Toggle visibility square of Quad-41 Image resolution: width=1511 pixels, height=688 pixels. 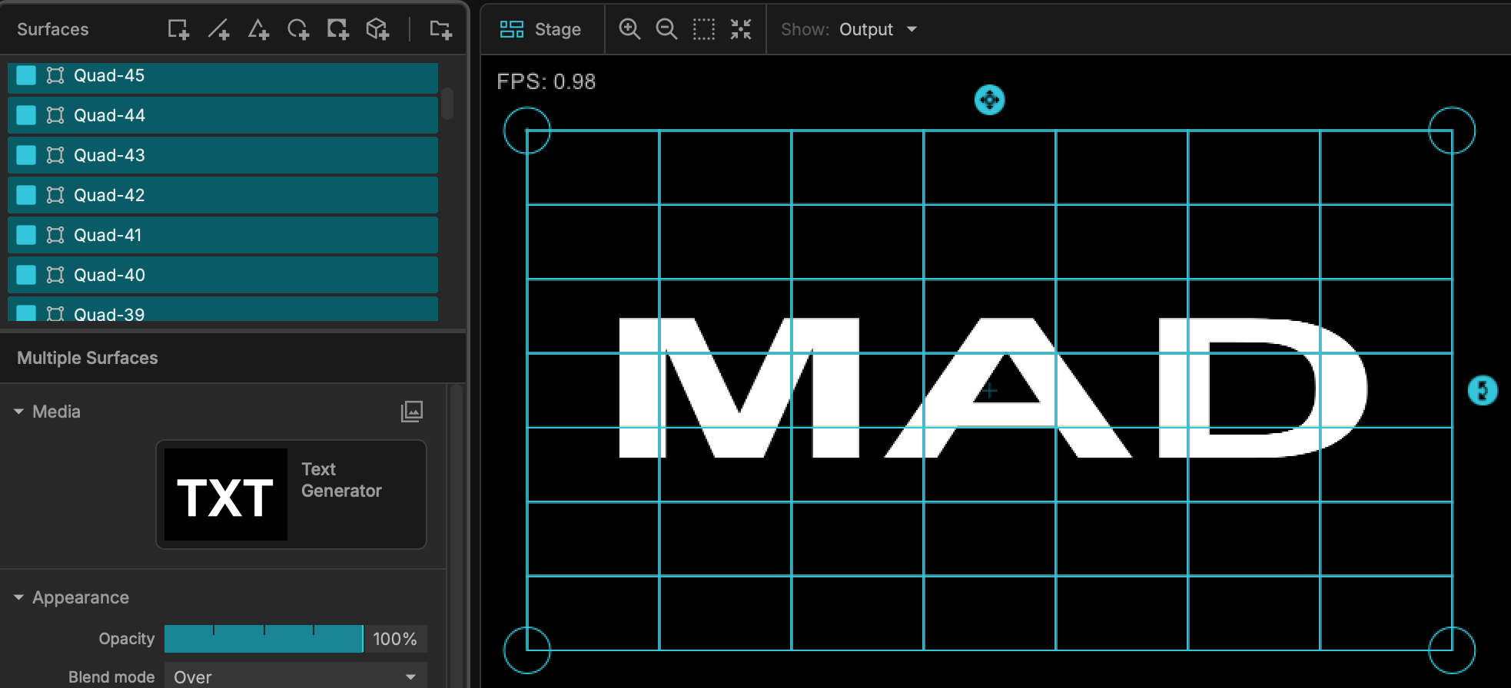(x=26, y=235)
